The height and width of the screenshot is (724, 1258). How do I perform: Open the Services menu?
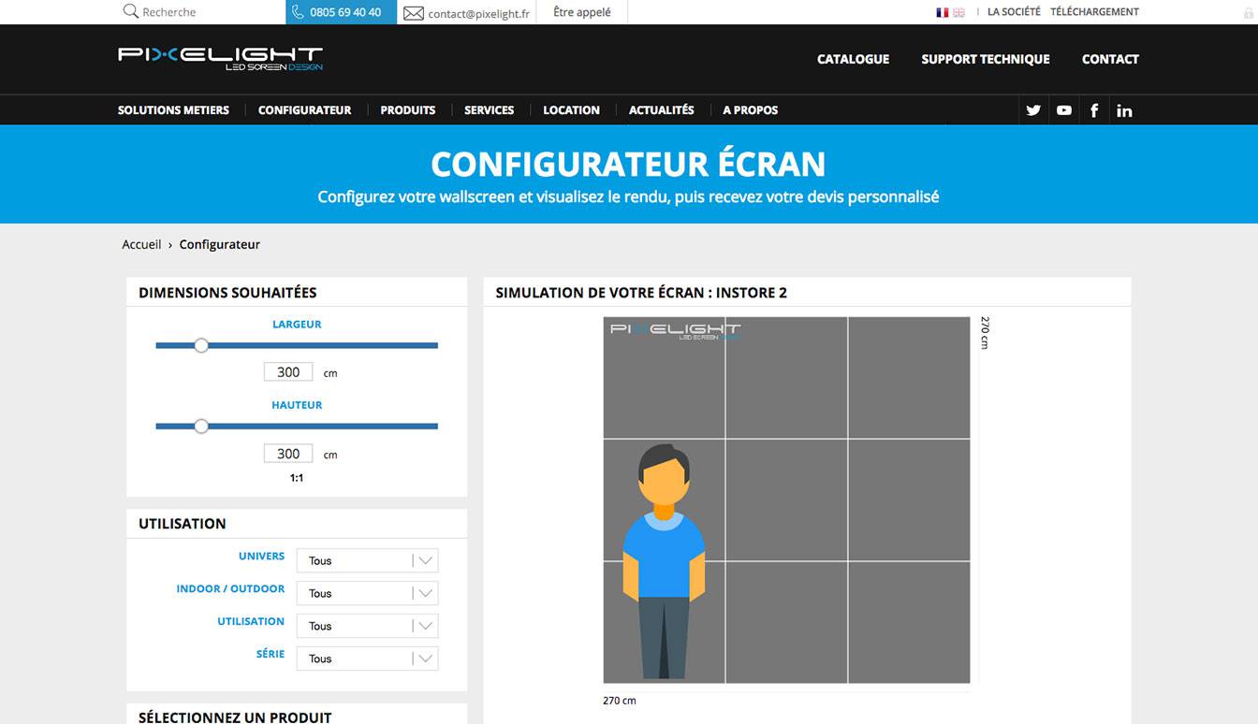[x=489, y=110]
